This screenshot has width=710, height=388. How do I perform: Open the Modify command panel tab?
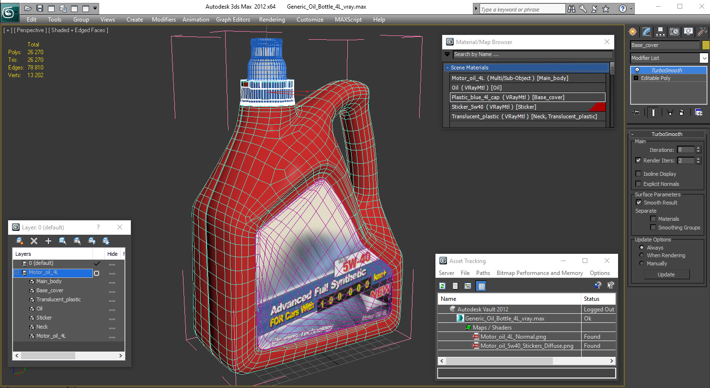click(x=647, y=32)
